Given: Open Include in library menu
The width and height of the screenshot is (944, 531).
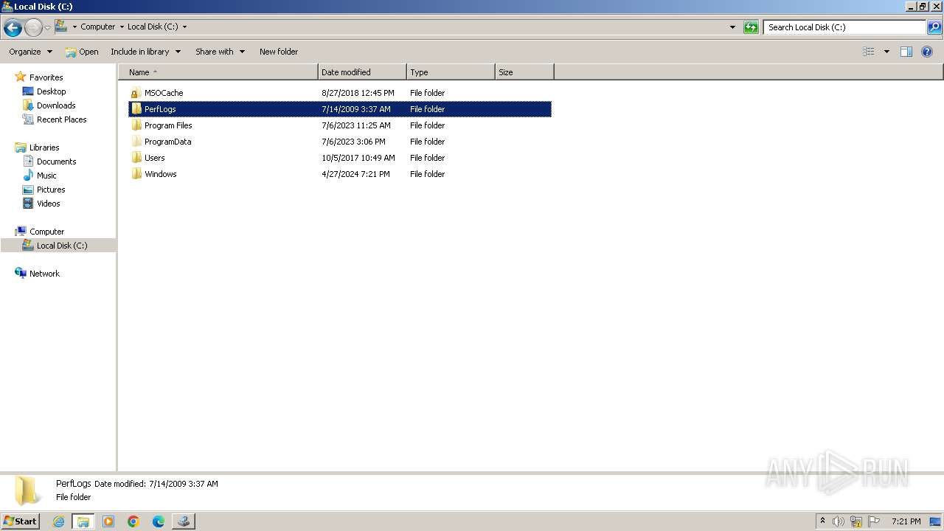Looking at the screenshot, I should click(145, 52).
